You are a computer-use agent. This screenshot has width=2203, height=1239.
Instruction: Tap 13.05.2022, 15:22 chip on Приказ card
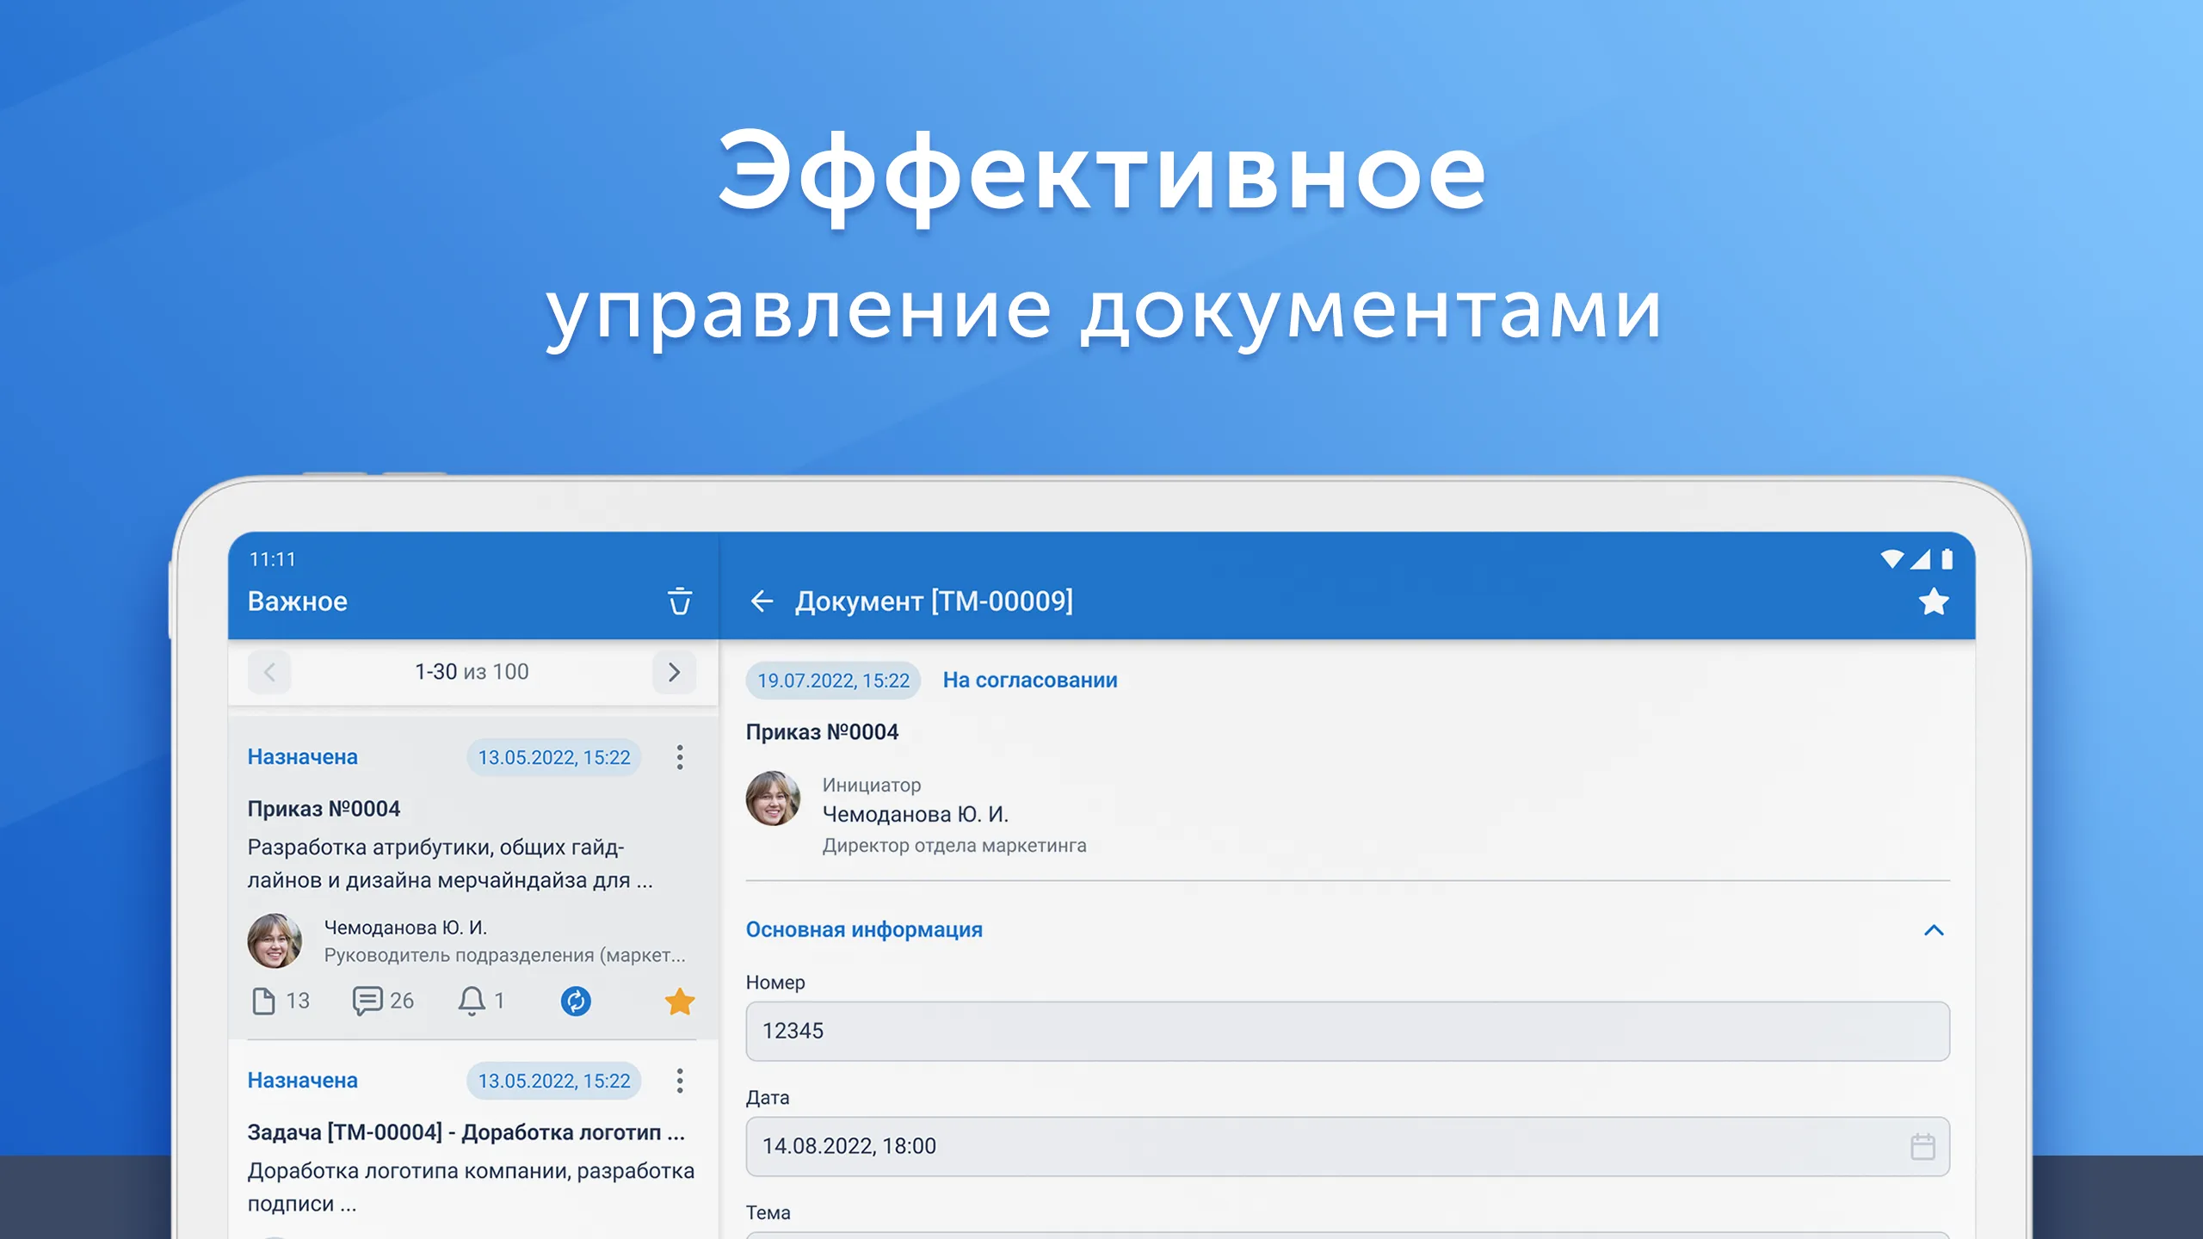(x=554, y=757)
